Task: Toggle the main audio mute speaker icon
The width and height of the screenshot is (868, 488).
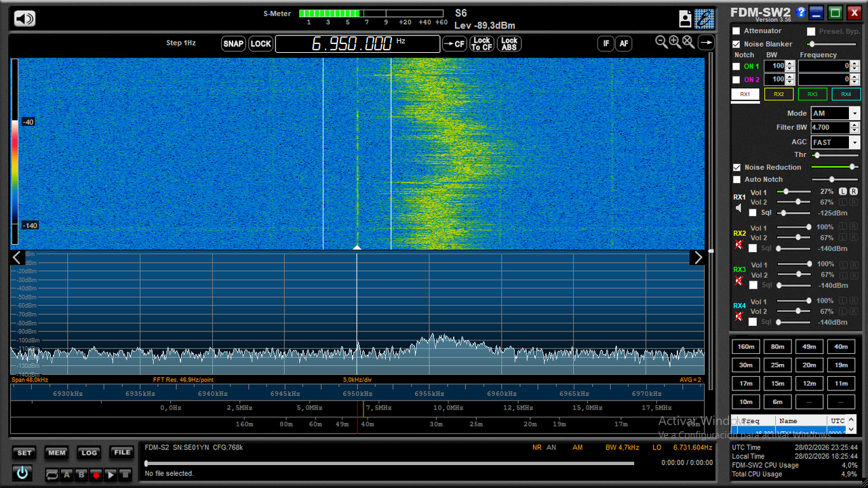Action: pyautogui.click(x=24, y=18)
